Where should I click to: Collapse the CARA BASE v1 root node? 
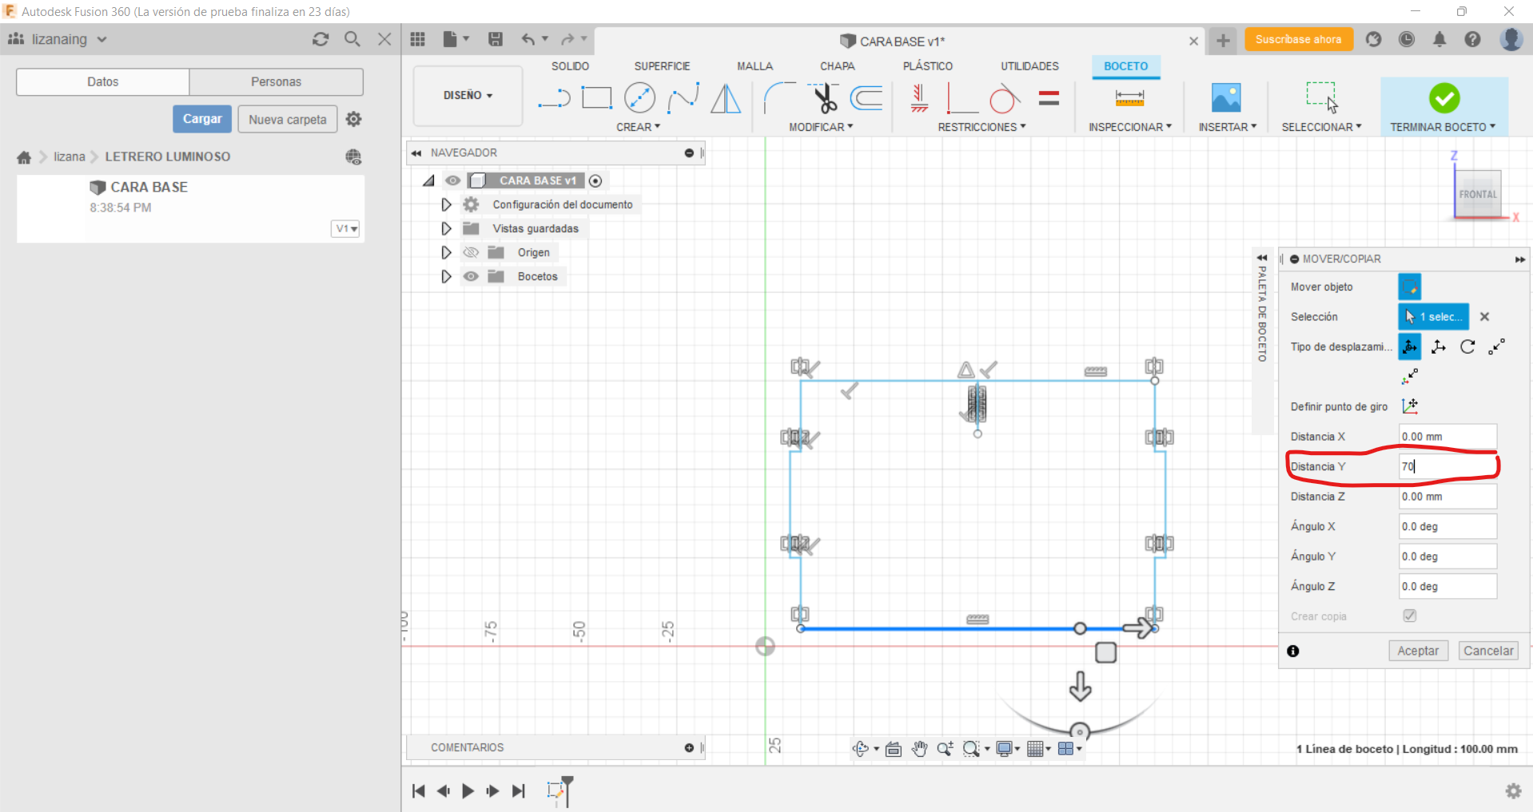(428, 180)
